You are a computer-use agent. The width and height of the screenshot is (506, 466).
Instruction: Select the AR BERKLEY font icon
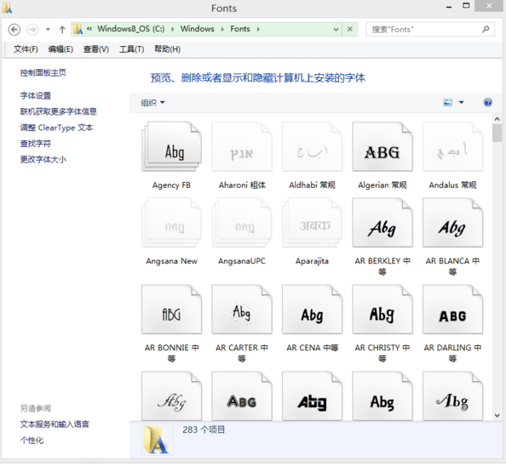tap(382, 223)
